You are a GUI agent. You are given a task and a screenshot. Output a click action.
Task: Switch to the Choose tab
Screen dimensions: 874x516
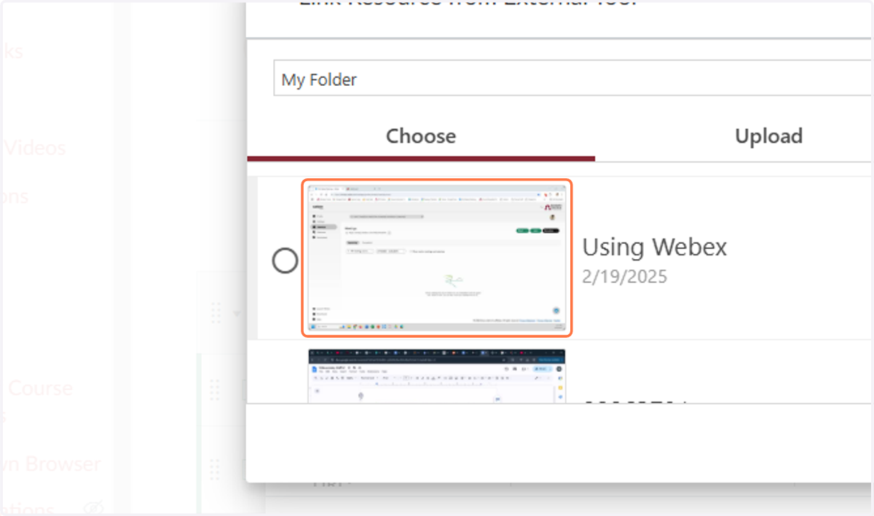click(421, 137)
